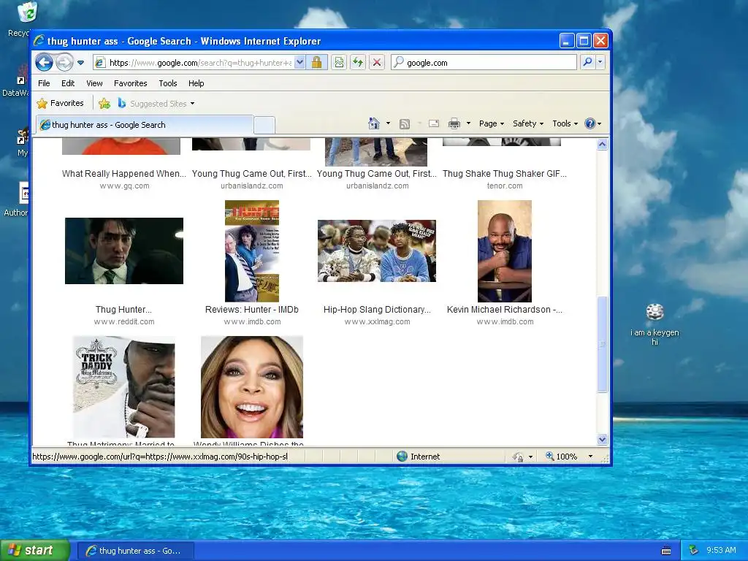Image resolution: width=748 pixels, height=561 pixels.
Task: Click the tenor.com source text
Action: click(505, 186)
